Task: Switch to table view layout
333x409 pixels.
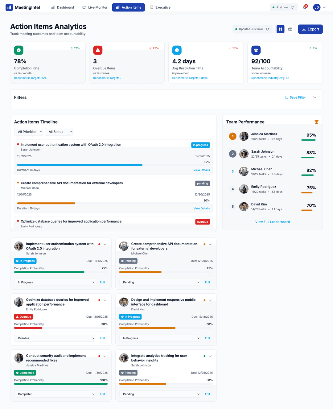Action: click(x=290, y=29)
